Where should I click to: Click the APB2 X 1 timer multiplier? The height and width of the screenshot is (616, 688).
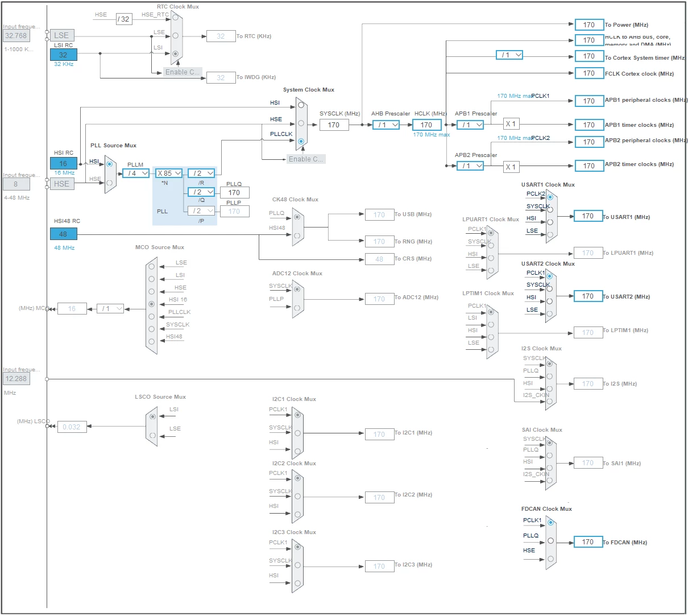511,167
